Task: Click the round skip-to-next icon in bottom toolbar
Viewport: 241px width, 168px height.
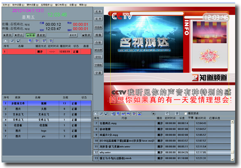Action: [153, 114]
